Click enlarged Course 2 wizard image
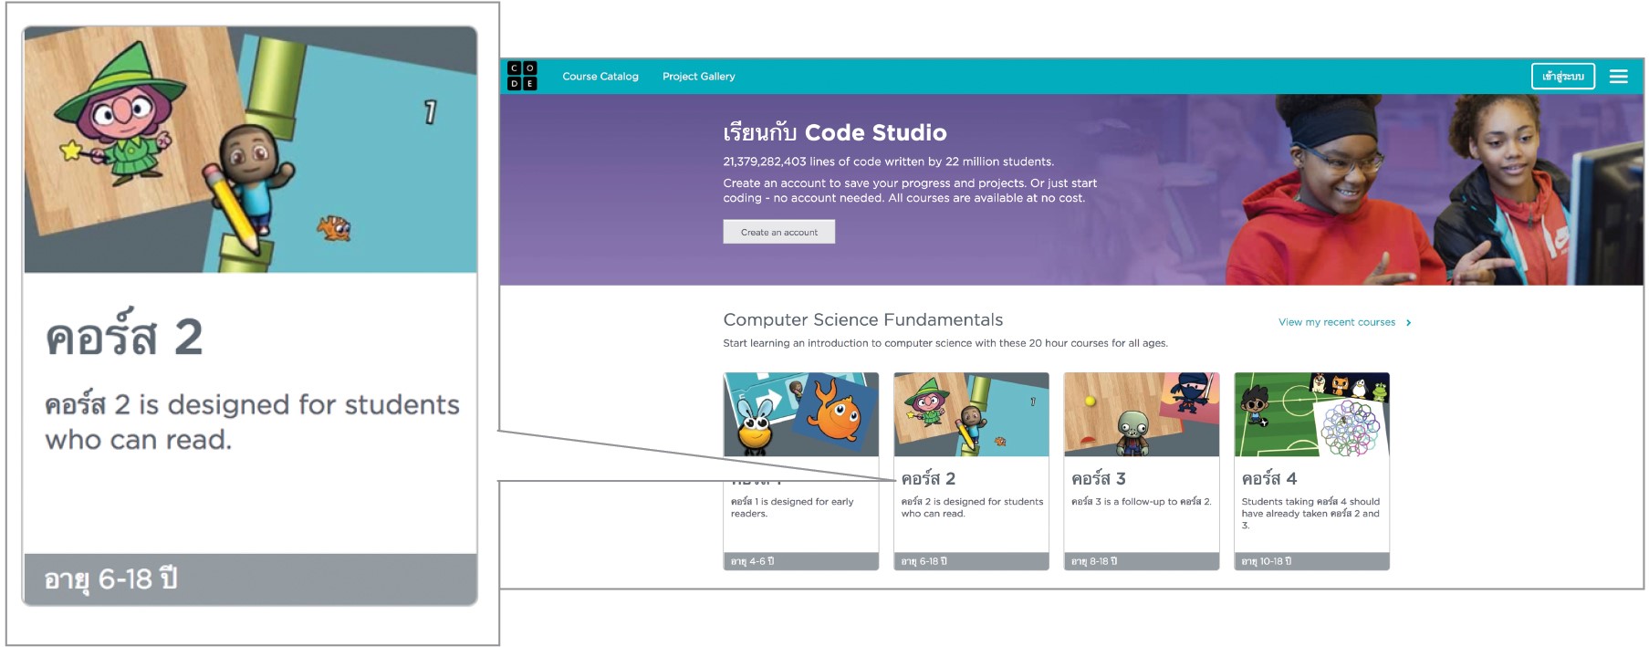Viewport: 1649px width, 647px height. point(250,150)
